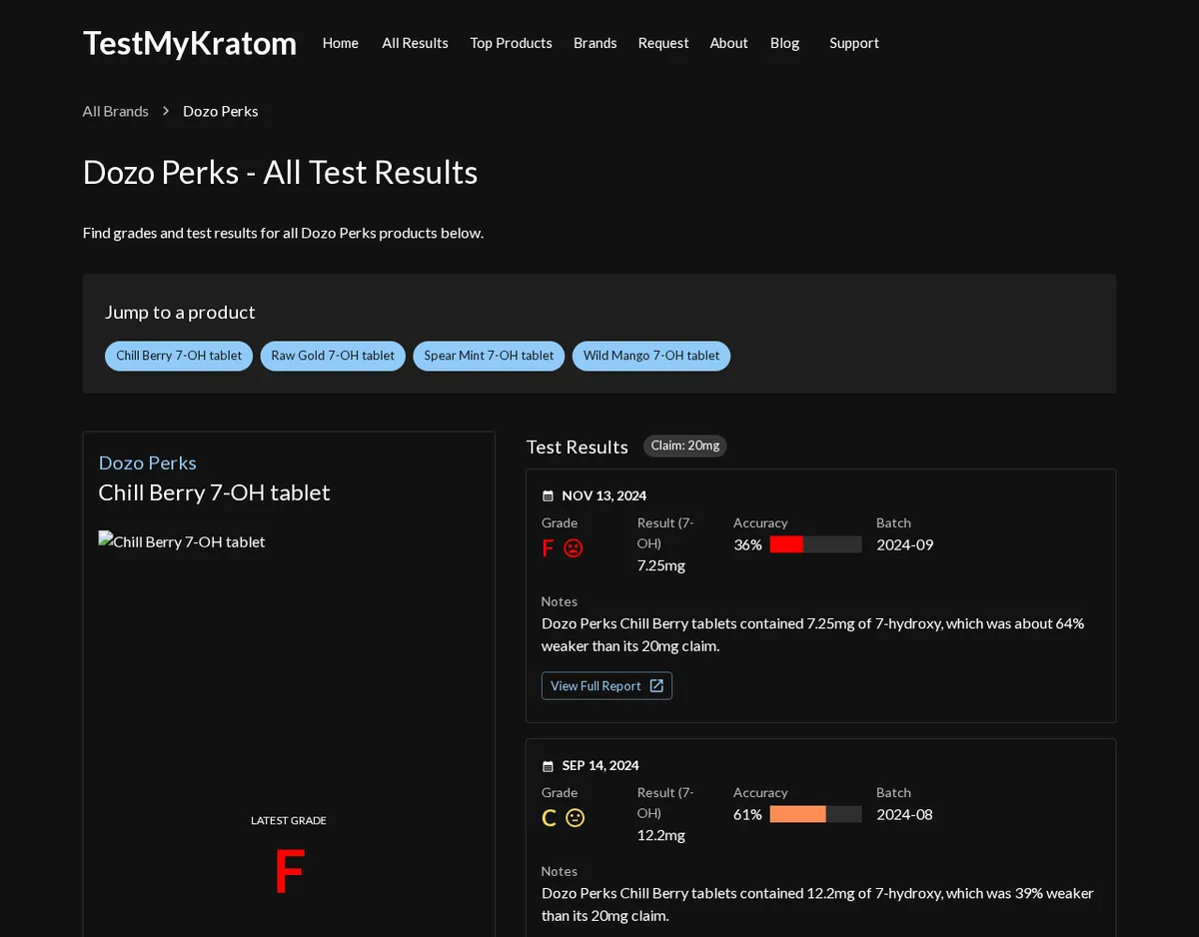Click the calendar icon beside NOV 13, 2024
Viewport: 1199px width, 937px height.
548,495
